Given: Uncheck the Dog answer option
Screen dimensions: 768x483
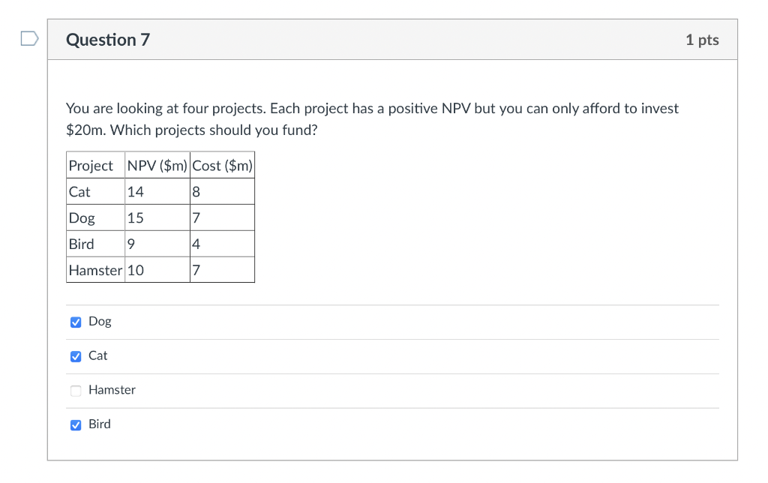Looking at the screenshot, I should coord(75,321).
